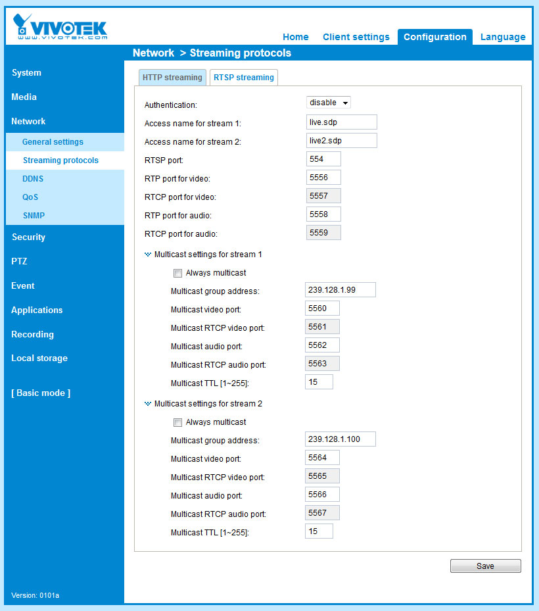Screen dimensions: 539x611
Task: Open the Language menu
Action: (503, 37)
